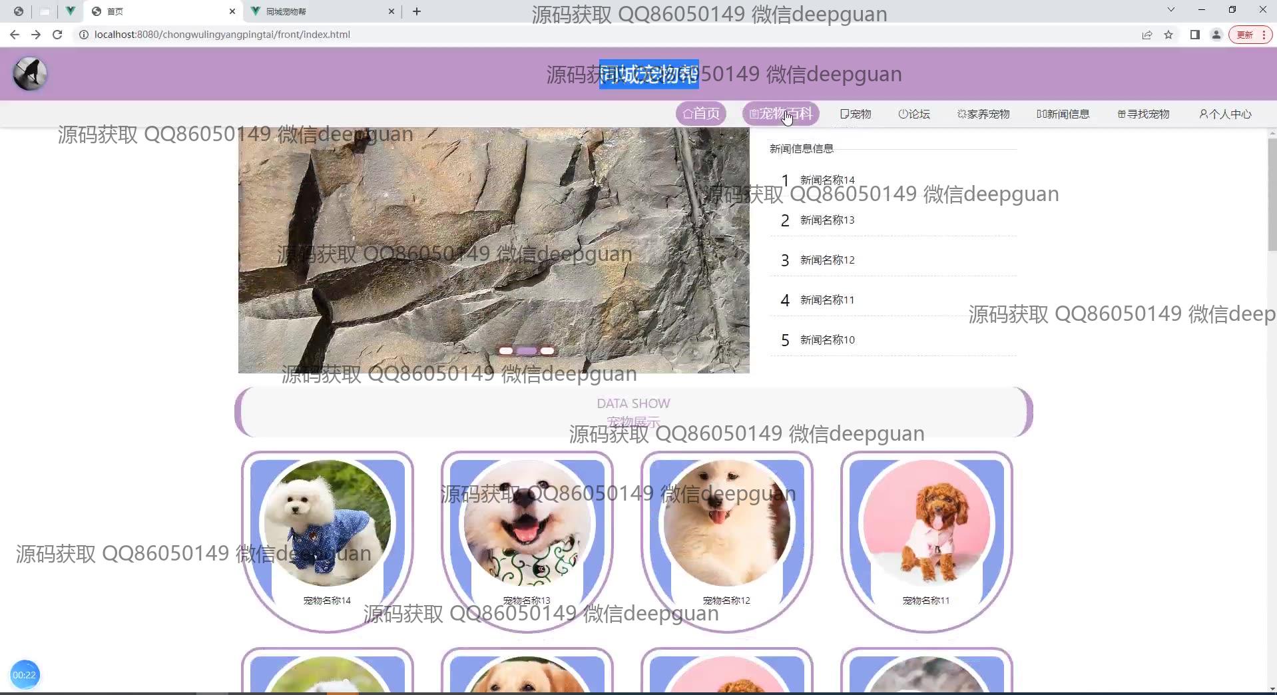Reload the current page
Screen dimensions: 1277x695
click(x=57, y=35)
